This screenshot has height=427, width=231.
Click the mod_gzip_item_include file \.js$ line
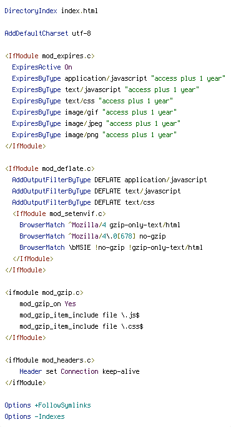coord(79,315)
